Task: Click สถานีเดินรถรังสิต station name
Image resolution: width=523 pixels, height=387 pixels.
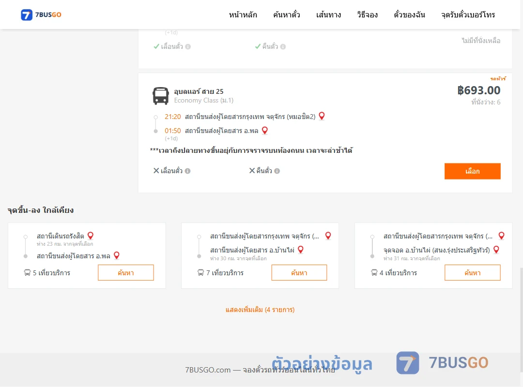Action: 61,236
